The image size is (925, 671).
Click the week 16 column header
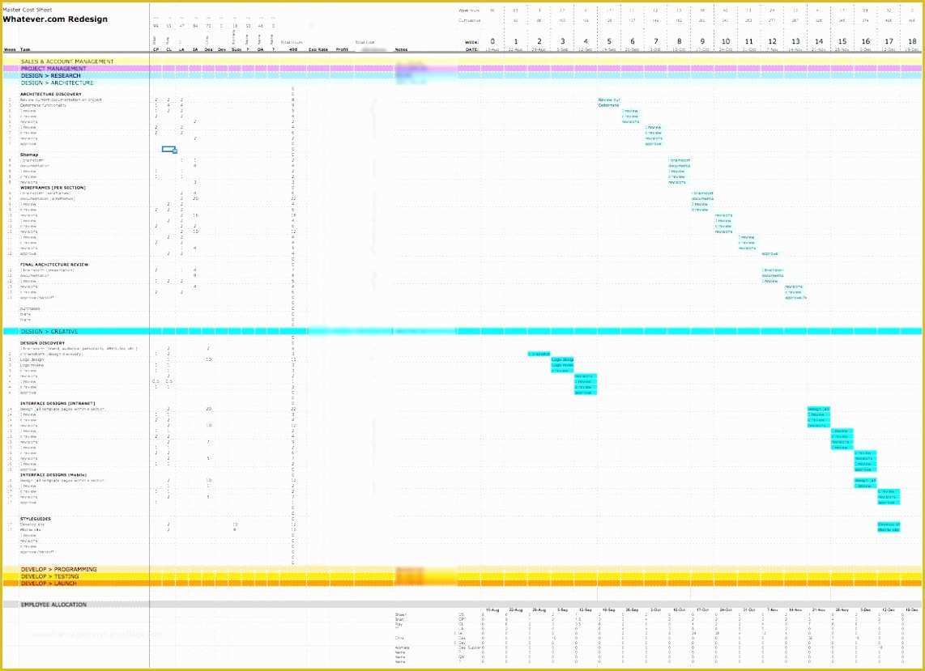pyautogui.click(x=865, y=41)
